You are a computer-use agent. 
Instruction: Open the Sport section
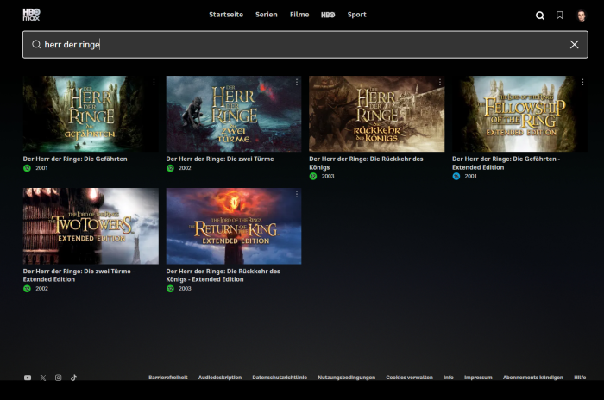click(x=356, y=15)
